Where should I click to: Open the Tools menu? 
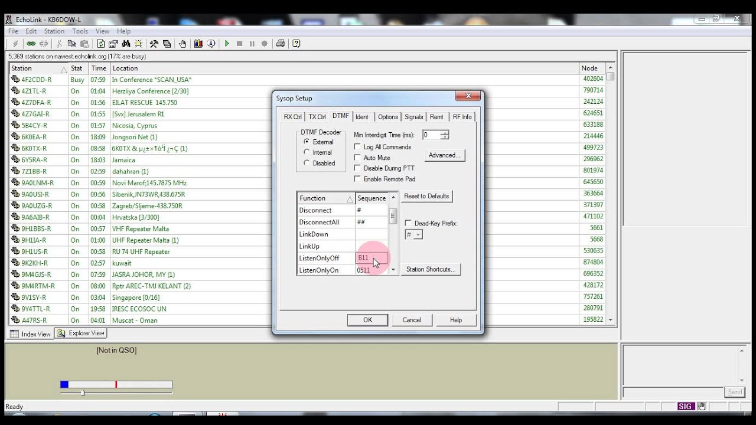click(x=80, y=31)
